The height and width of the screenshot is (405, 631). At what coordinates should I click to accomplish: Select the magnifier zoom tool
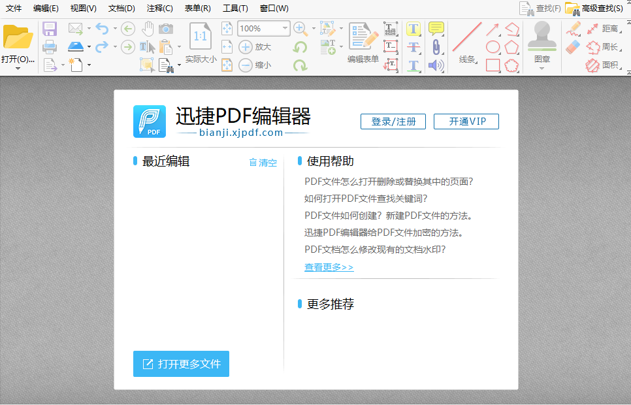point(300,29)
